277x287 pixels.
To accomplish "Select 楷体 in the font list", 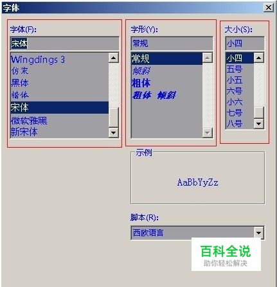I will click(x=59, y=95).
